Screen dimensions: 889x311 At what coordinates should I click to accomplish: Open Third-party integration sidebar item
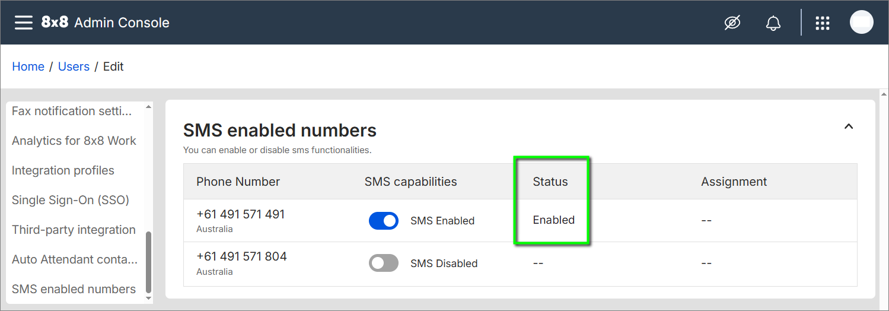click(74, 230)
